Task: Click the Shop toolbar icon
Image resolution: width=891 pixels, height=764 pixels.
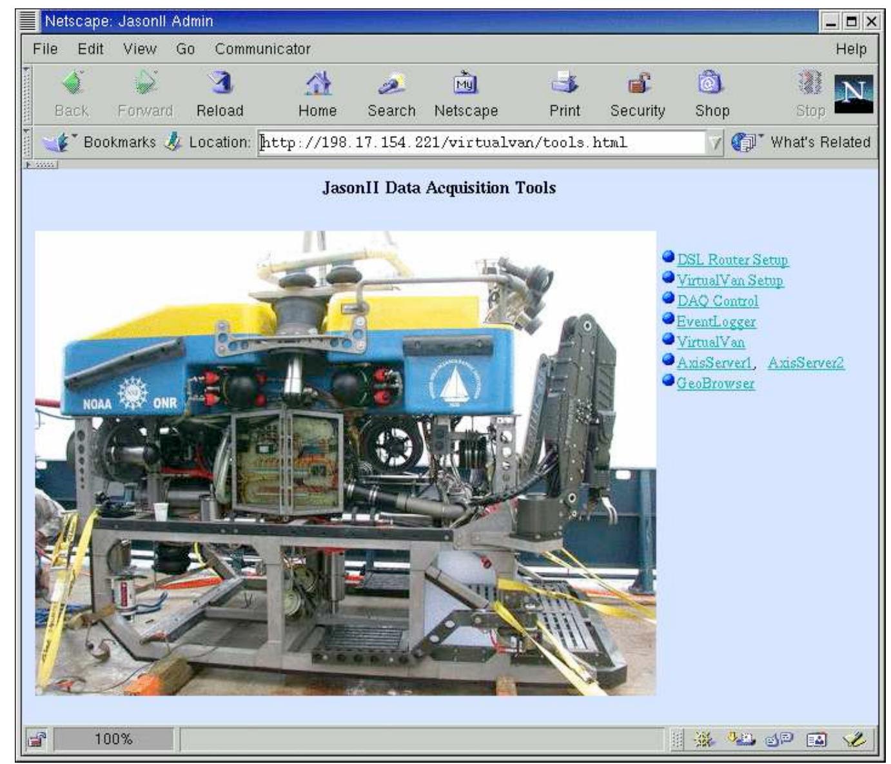Action: (x=712, y=83)
